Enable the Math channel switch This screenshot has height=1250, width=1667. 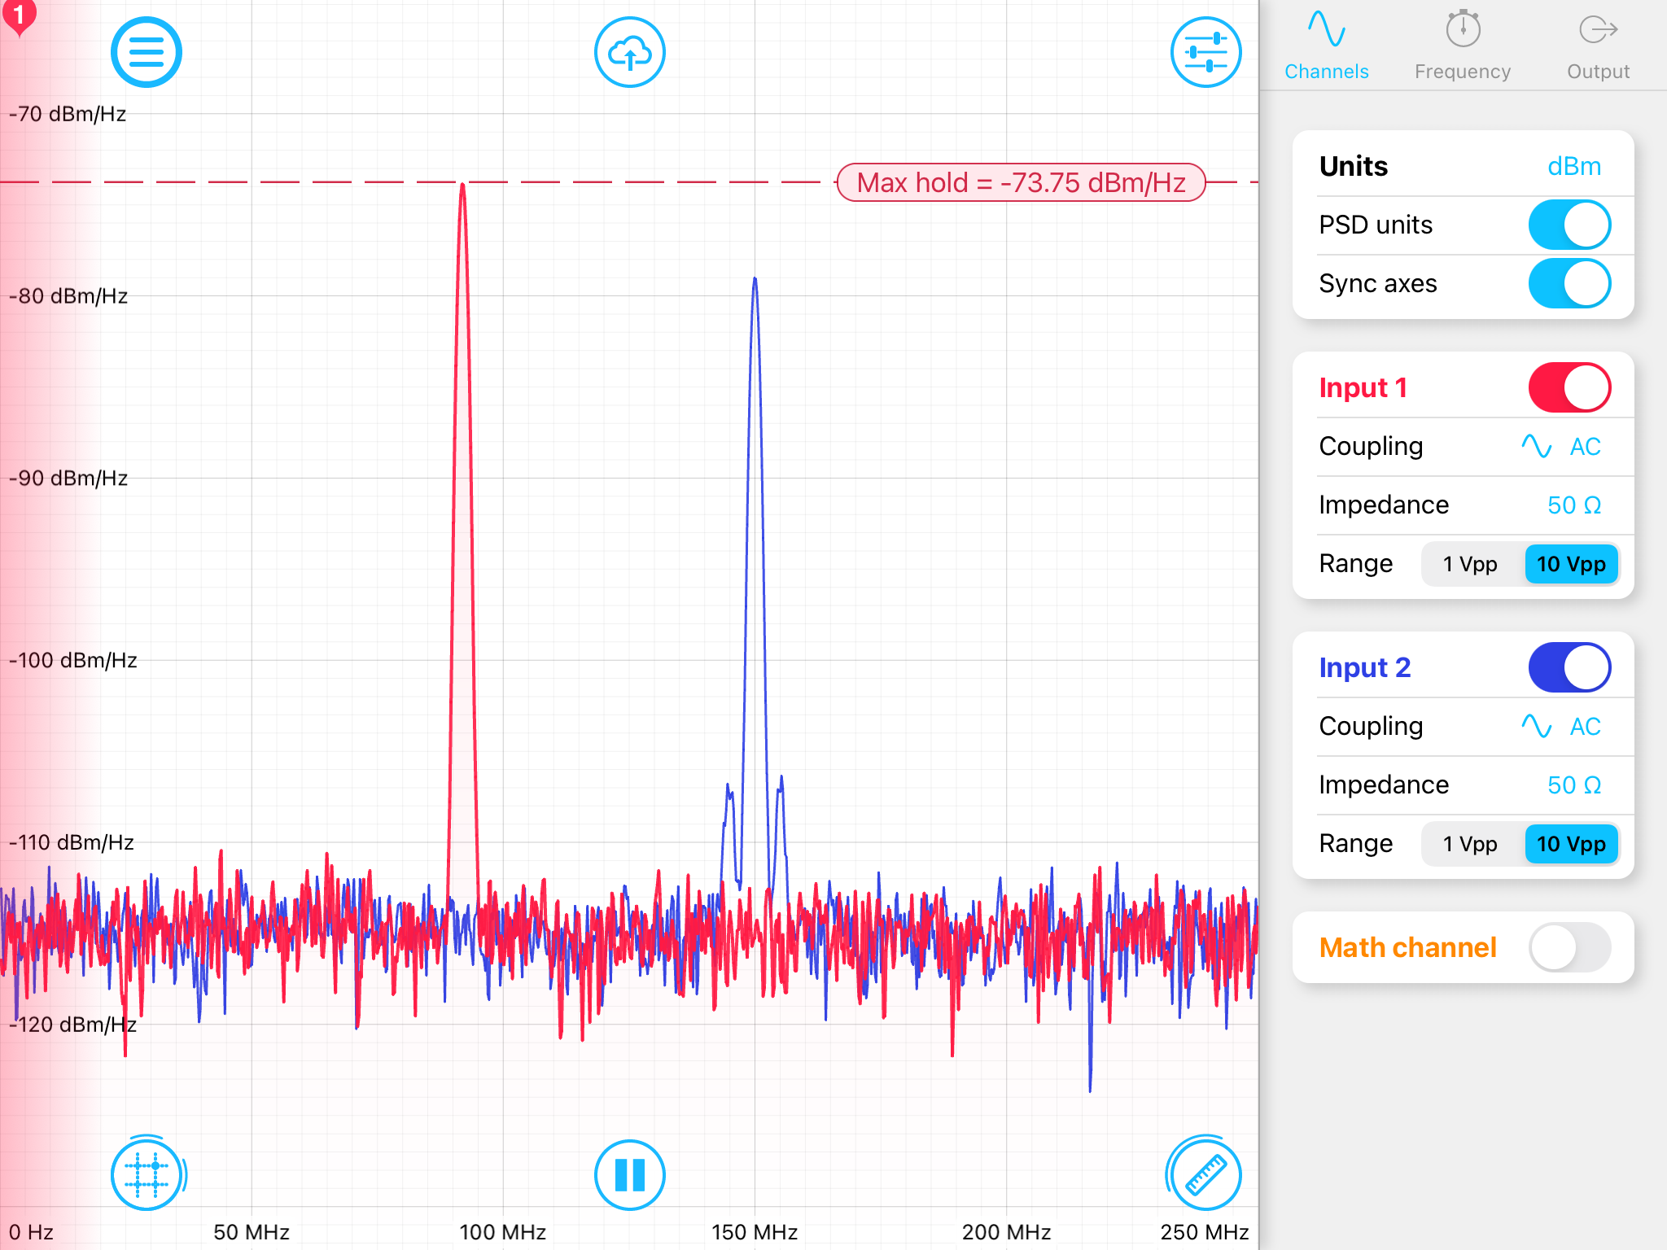click(1569, 947)
